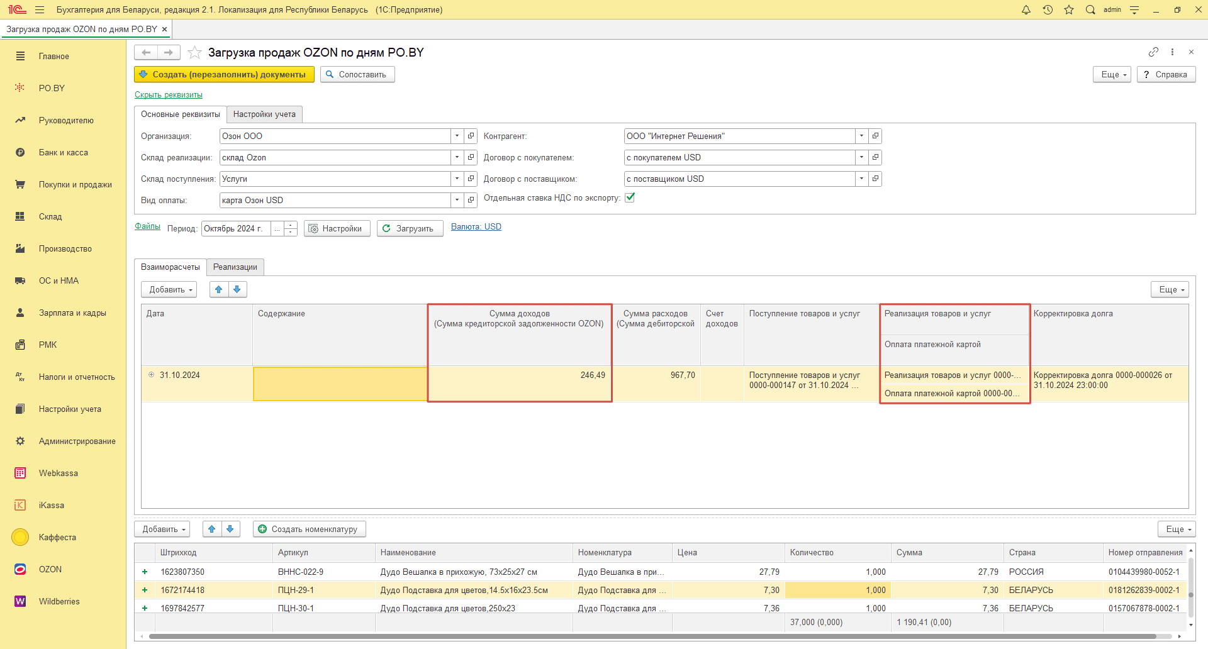Open the Настройки button near period
Viewport: 1208px width, 649px height.
click(337, 228)
